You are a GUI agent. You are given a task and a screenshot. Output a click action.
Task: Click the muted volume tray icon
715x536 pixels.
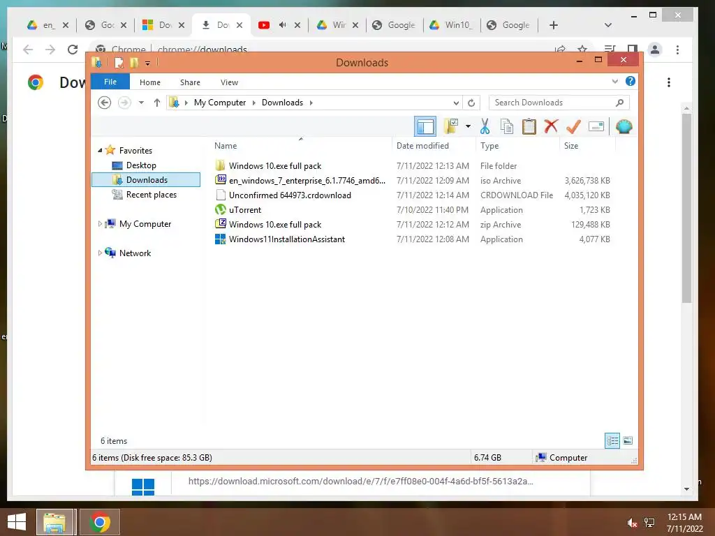(631, 523)
